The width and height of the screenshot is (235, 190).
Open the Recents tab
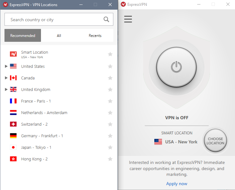coord(95,35)
